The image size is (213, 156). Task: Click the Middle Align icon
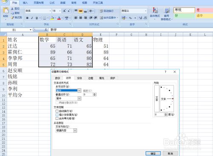click(81, 11)
